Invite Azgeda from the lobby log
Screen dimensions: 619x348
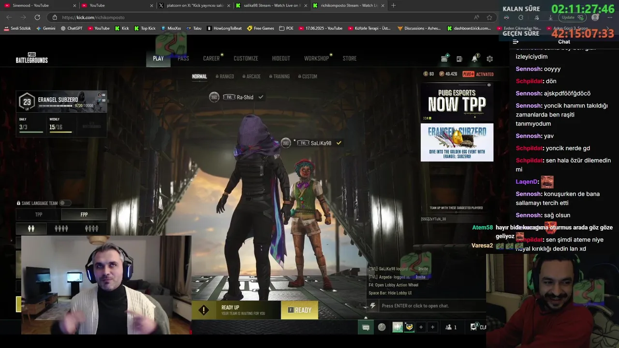pyautogui.click(x=420, y=277)
